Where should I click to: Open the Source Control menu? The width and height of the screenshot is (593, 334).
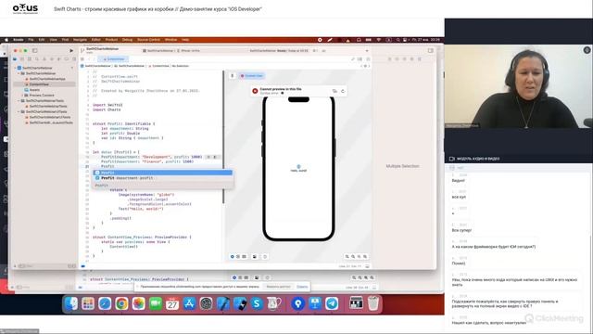[148, 40]
